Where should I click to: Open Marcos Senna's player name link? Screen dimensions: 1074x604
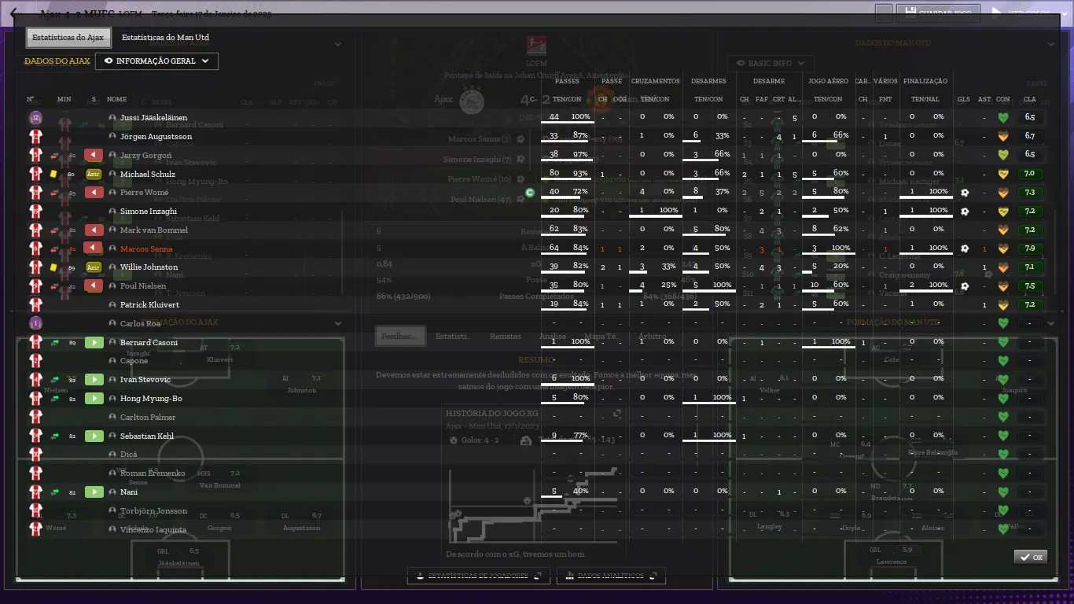coord(146,249)
